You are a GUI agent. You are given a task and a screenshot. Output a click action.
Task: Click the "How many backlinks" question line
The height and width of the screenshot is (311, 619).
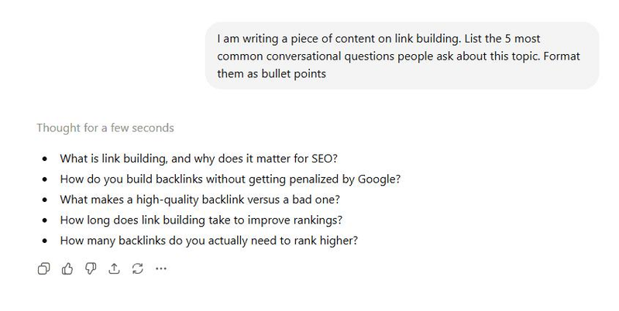point(208,240)
